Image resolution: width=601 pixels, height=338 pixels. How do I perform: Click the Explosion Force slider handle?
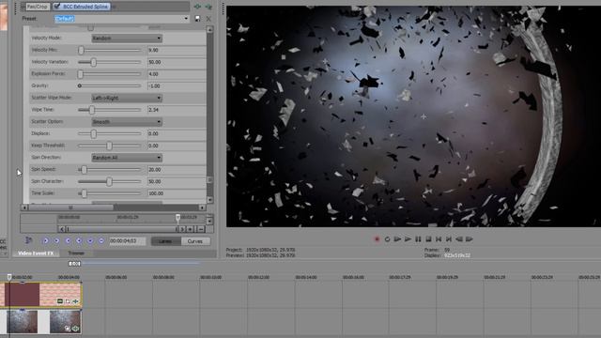[81, 73]
